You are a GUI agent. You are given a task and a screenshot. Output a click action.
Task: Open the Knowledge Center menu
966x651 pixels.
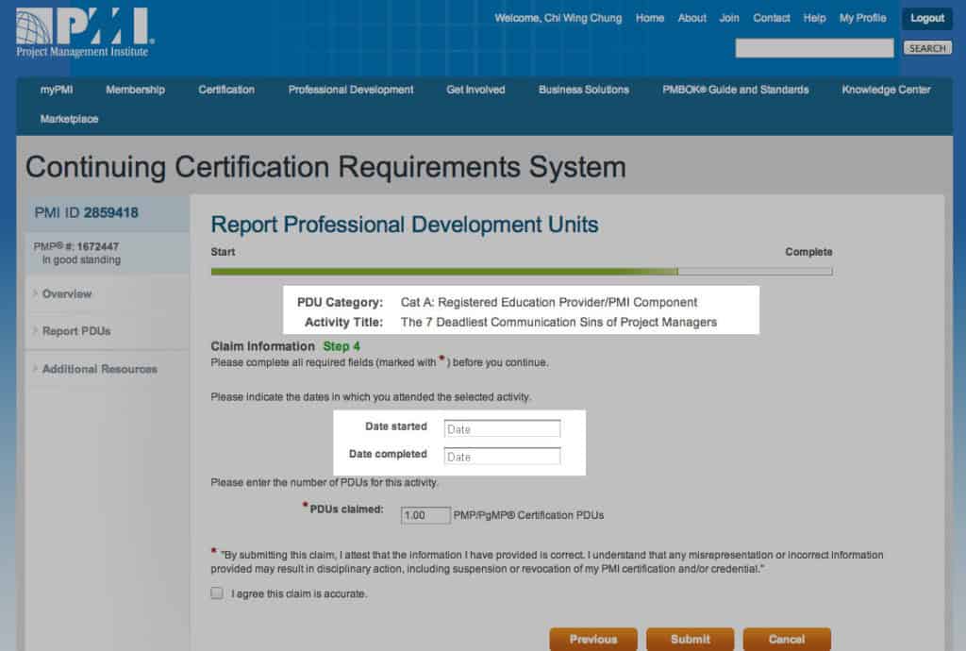(886, 90)
